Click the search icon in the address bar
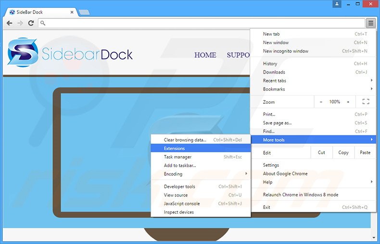This screenshot has height=244, width=380. click(x=43, y=23)
